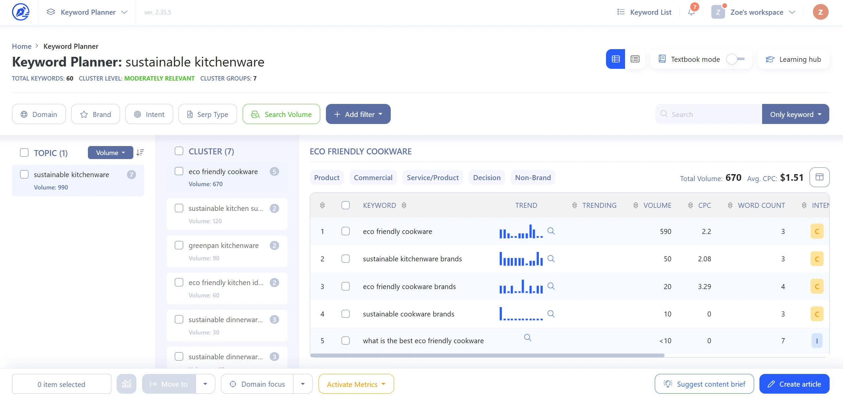Check the keyword table header checkbox
Viewport: 843px width, 398px height.
point(346,205)
